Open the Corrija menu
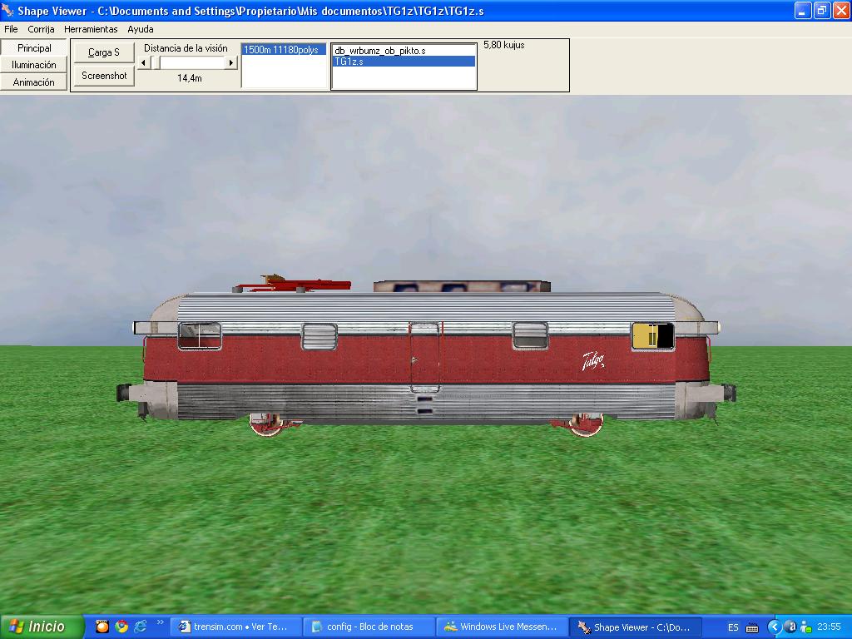This screenshot has height=639, width=852. tap(41, 29)
